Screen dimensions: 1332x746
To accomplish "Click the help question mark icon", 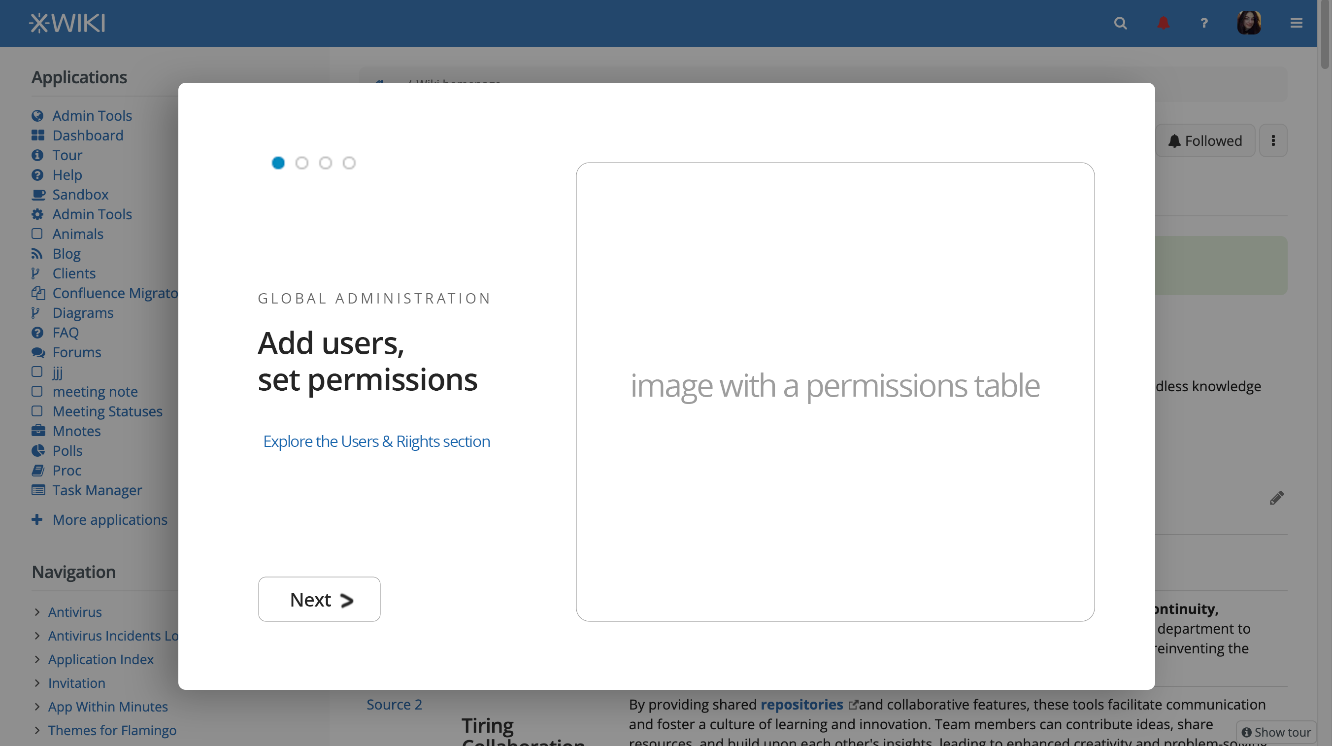I will pos(1204,23).
